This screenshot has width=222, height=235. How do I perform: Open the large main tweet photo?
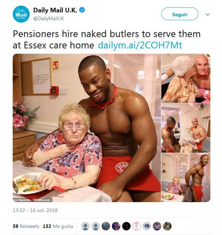coord(87,128)
